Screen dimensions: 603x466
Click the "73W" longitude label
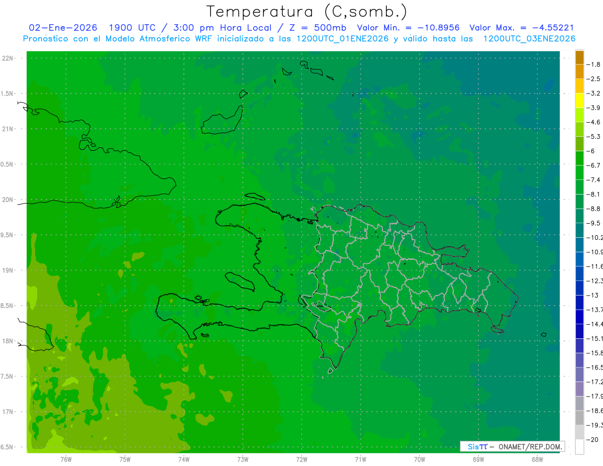243,459
